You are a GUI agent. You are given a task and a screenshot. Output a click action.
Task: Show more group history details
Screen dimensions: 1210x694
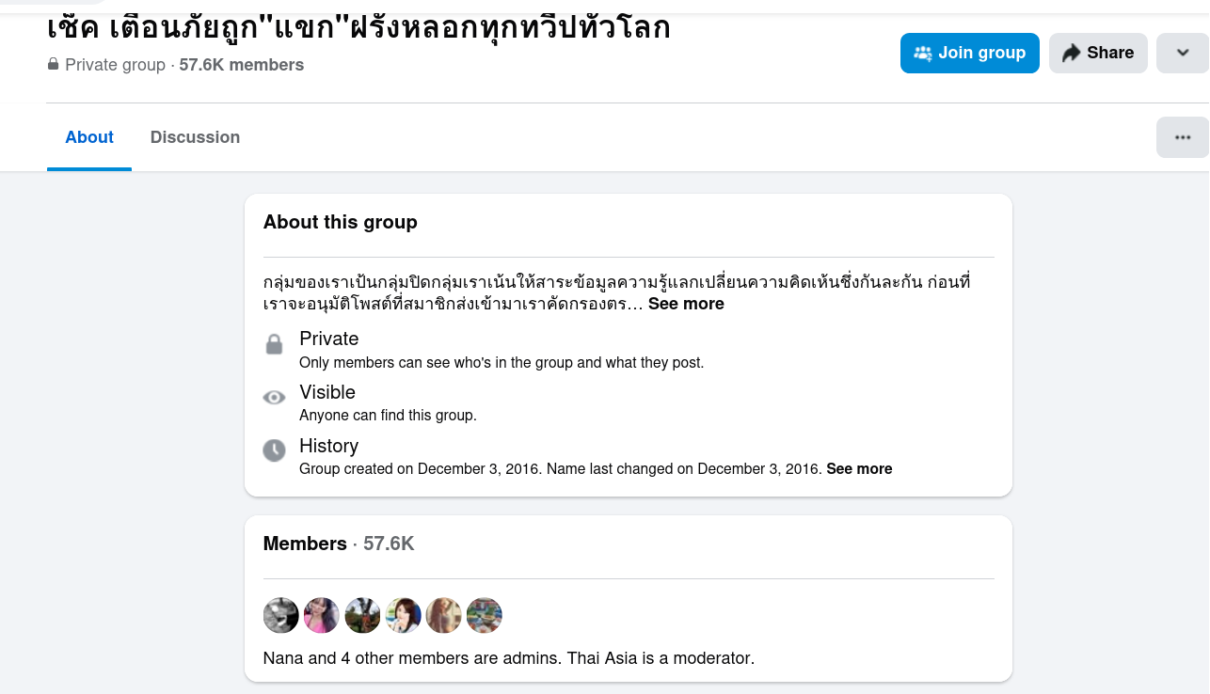(x=859, y=468)
